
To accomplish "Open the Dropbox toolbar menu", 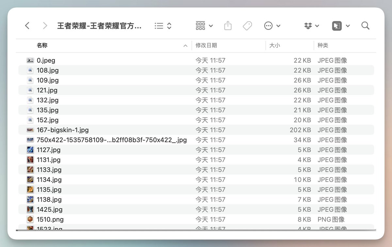I will coord(311,26).
